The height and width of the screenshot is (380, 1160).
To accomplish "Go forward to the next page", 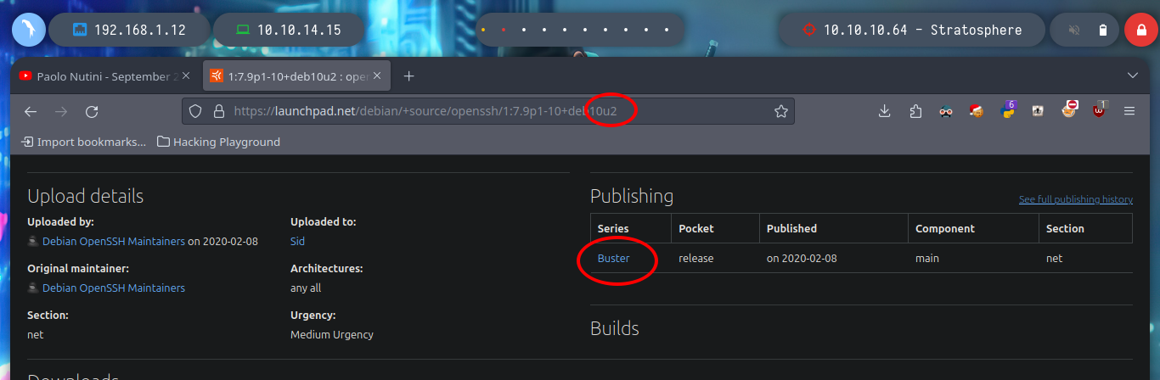I will tap(61, 111).
